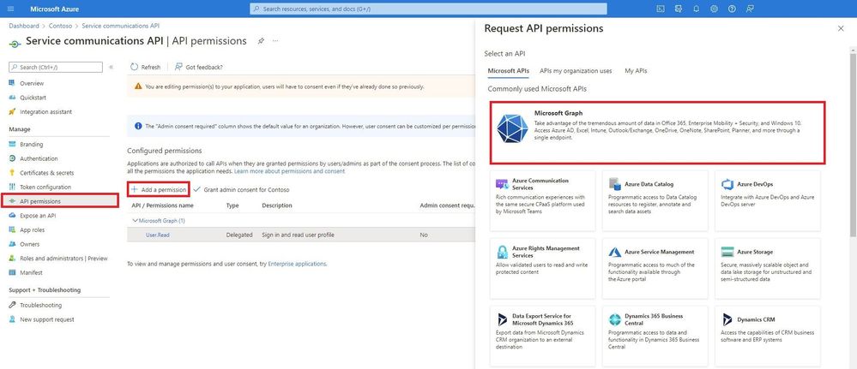Open Overview in the left menu
This screenshot has height=369, width=857.
(32, 84)
